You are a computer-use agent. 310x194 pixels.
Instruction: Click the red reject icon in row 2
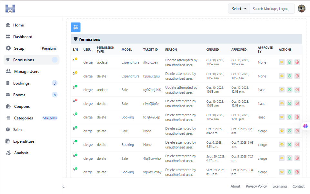[297, 76]
